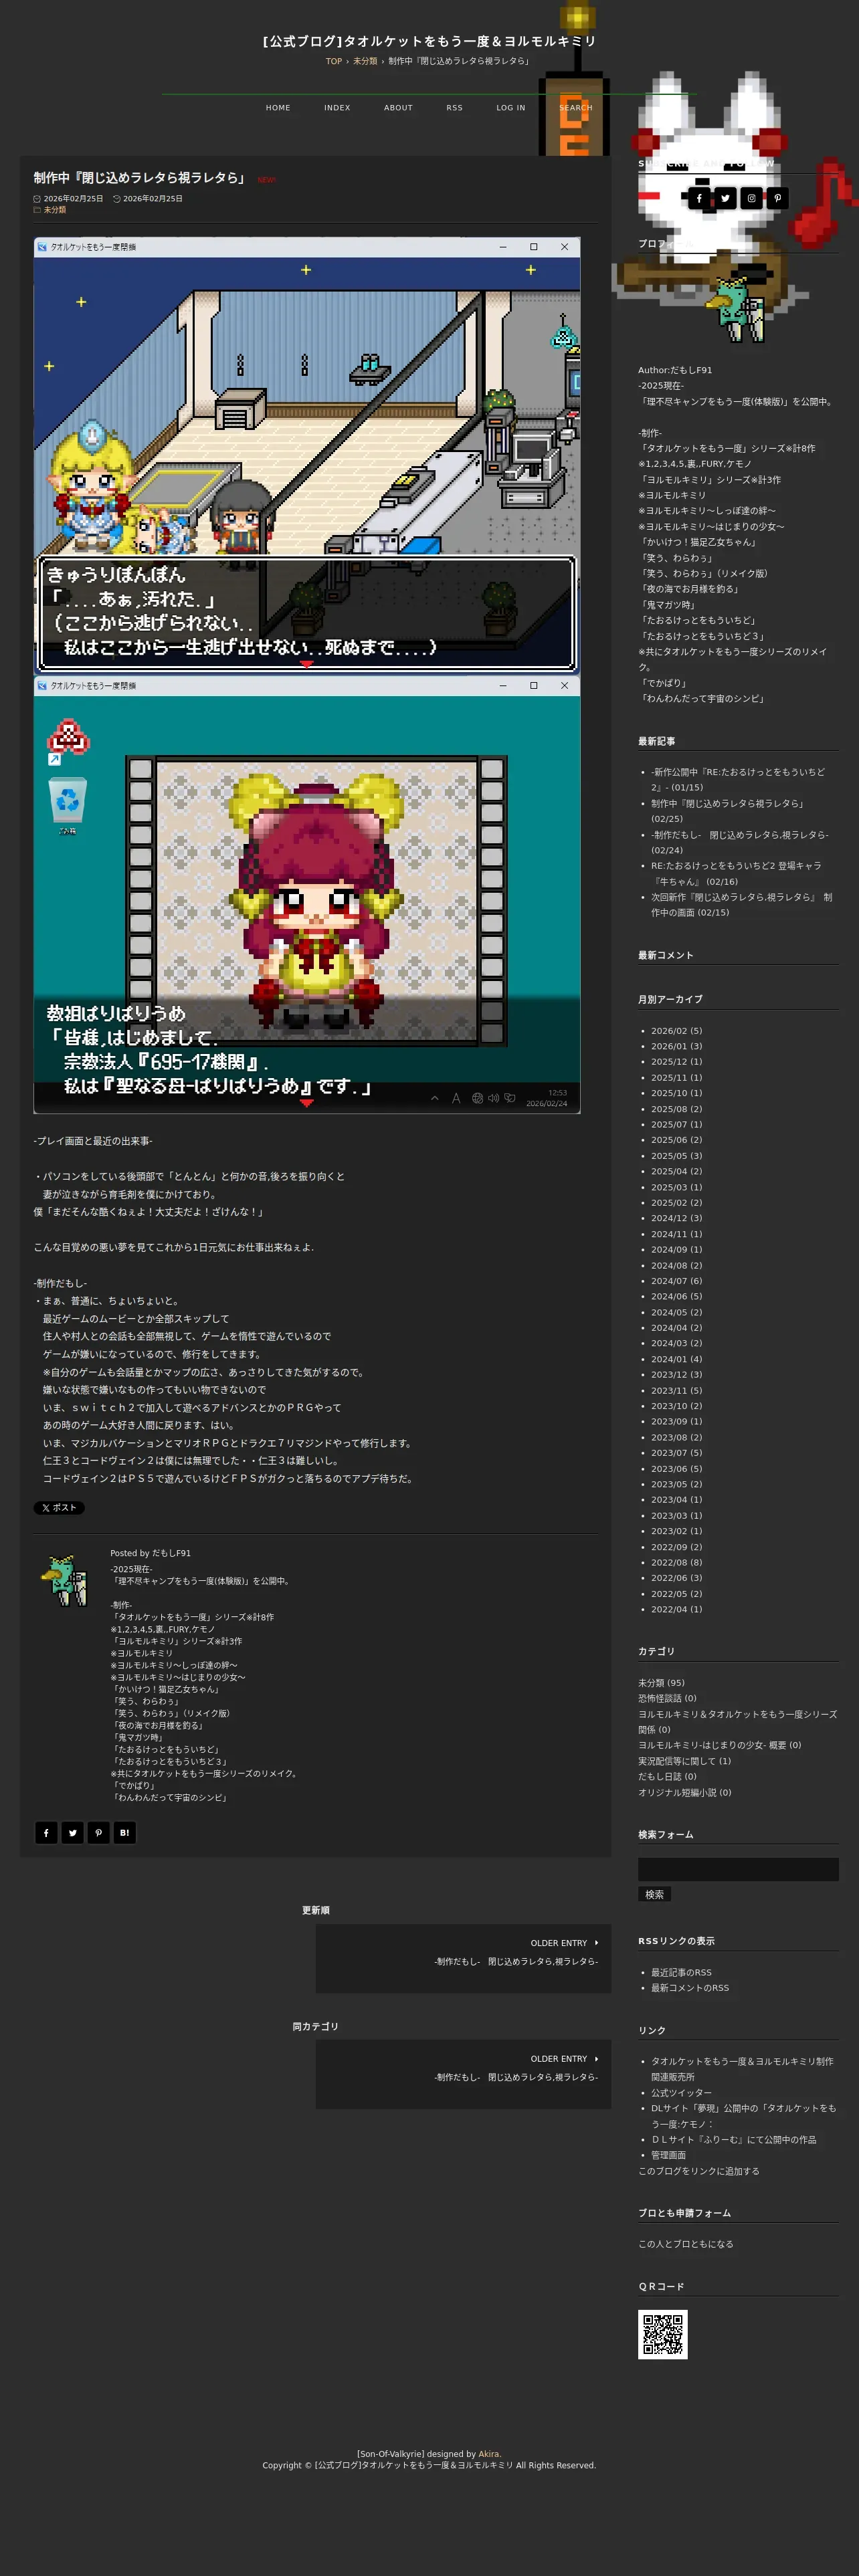
Task: Open the だもし日誌 (0) category
Action: [x=667, y=1777]
